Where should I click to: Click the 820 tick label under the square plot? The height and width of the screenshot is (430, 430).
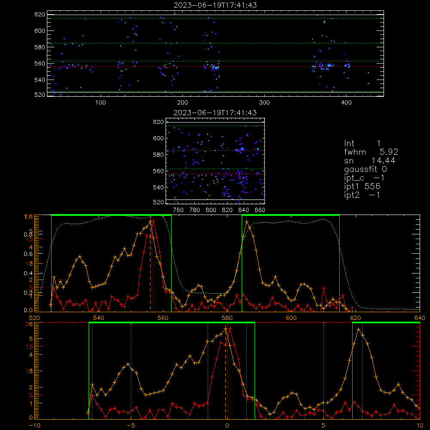click(227, 210)
